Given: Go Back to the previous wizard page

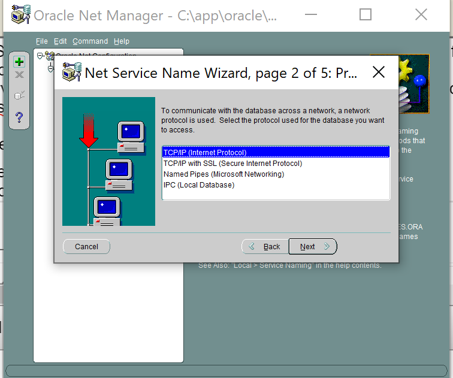Looking at the screenshot, I should tap(265, 247).
